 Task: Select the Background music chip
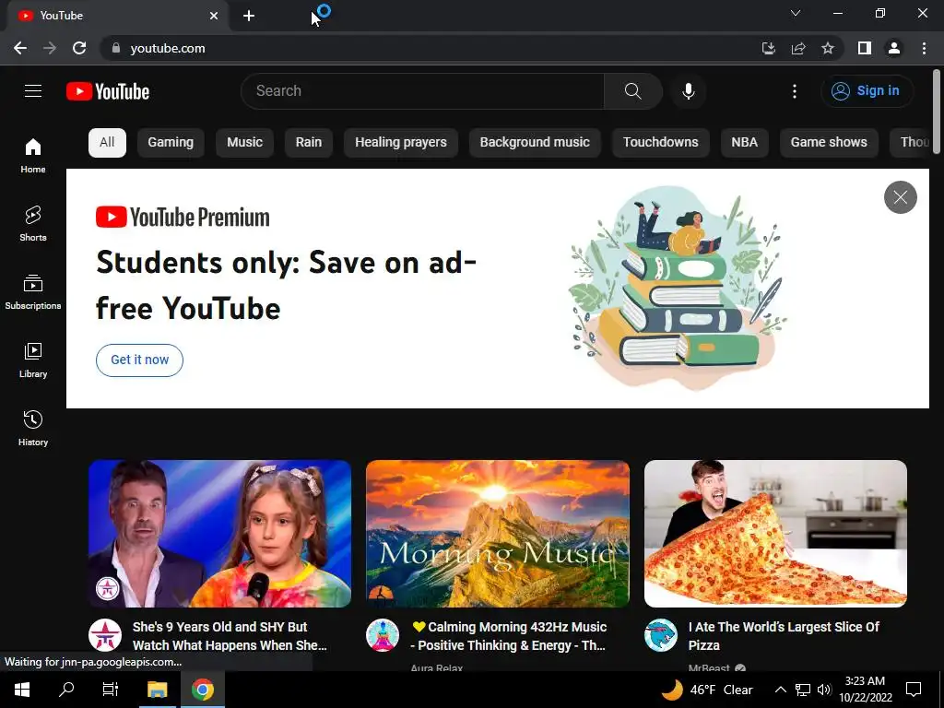535,143
